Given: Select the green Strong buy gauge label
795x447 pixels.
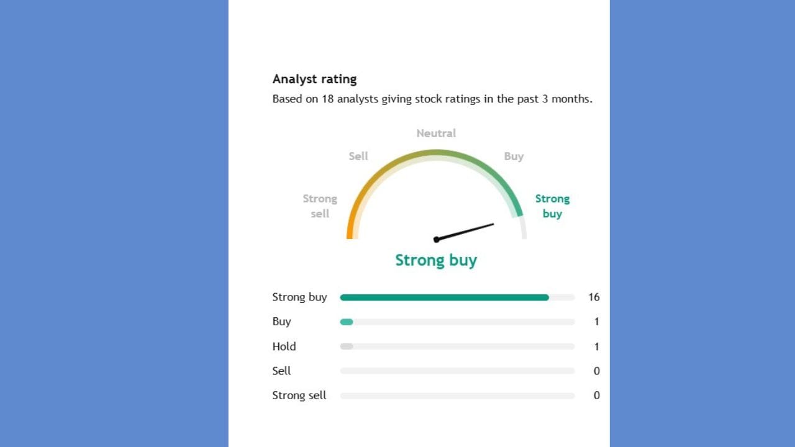Looking at the screenshot, I should pyautogui.click(x=552, y=206).
